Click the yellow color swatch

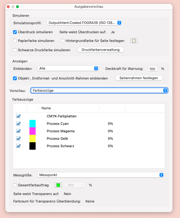pos(33,139)
